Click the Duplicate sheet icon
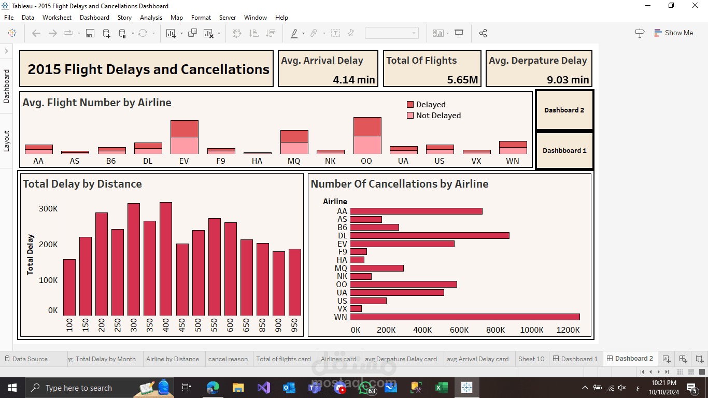 (192, 33)
